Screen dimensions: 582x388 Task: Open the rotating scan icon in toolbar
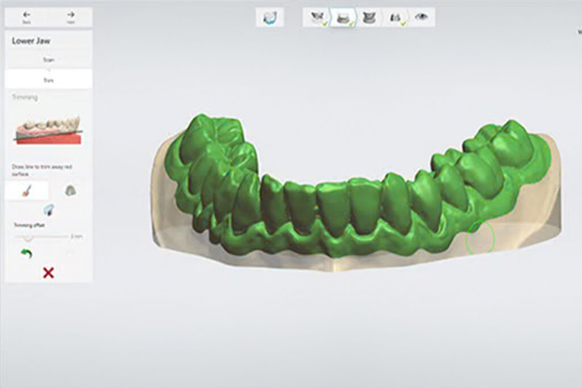pos(269,18)
